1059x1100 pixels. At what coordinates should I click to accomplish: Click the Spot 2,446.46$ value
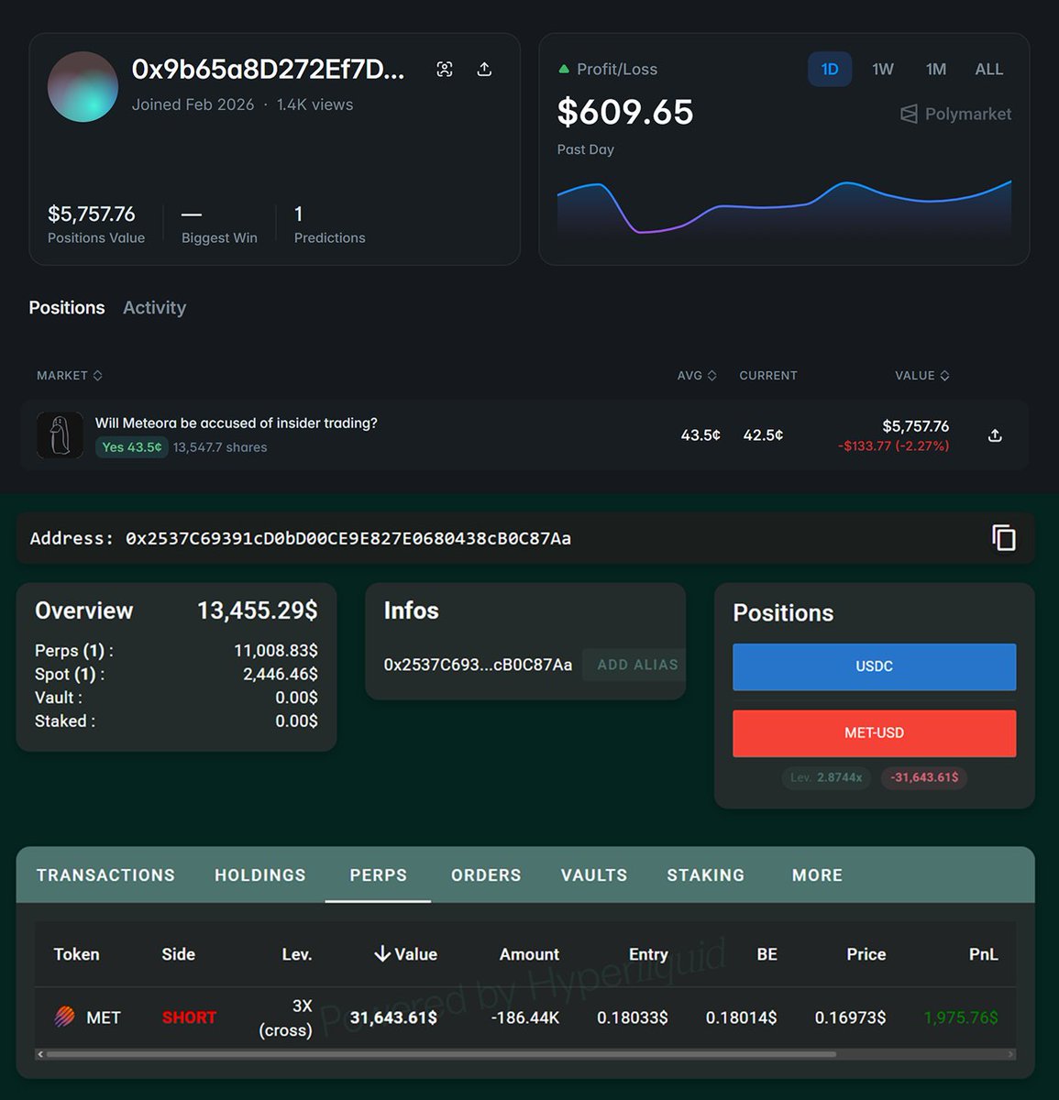(281, 675)
